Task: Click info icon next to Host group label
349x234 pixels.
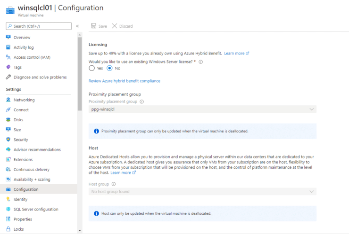Action: coord(114,184)
